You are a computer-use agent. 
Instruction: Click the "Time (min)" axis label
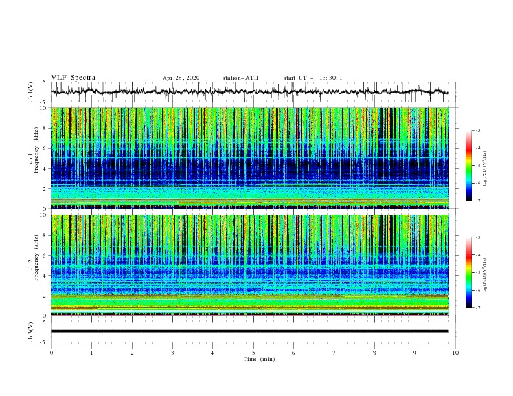click(x=259, y=359)
